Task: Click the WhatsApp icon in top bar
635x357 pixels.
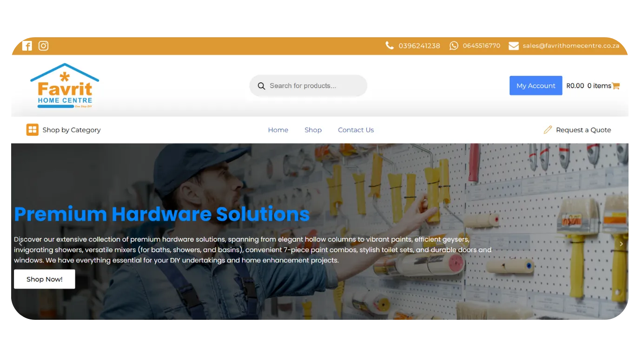Action: tap(454, 46)
